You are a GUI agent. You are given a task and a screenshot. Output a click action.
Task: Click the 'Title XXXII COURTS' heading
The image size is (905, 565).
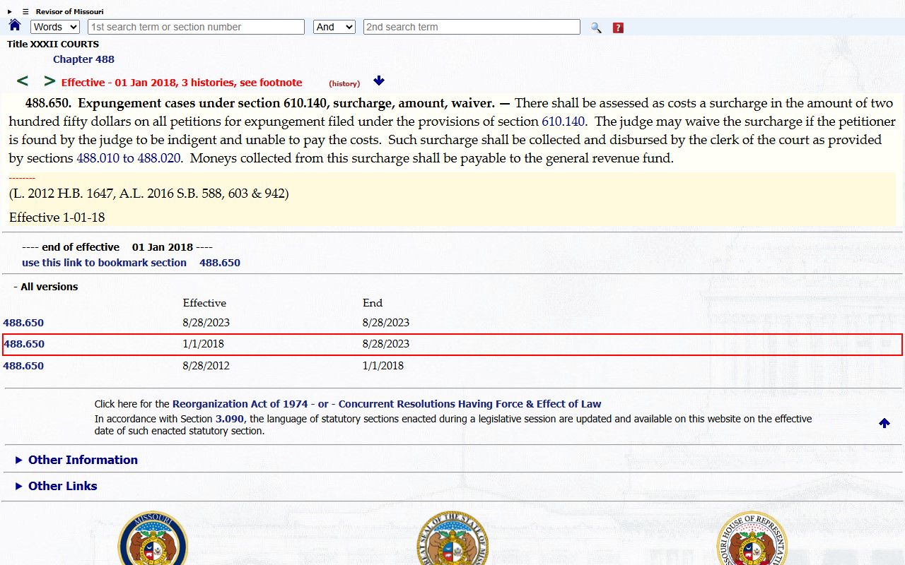coord(53,44)
